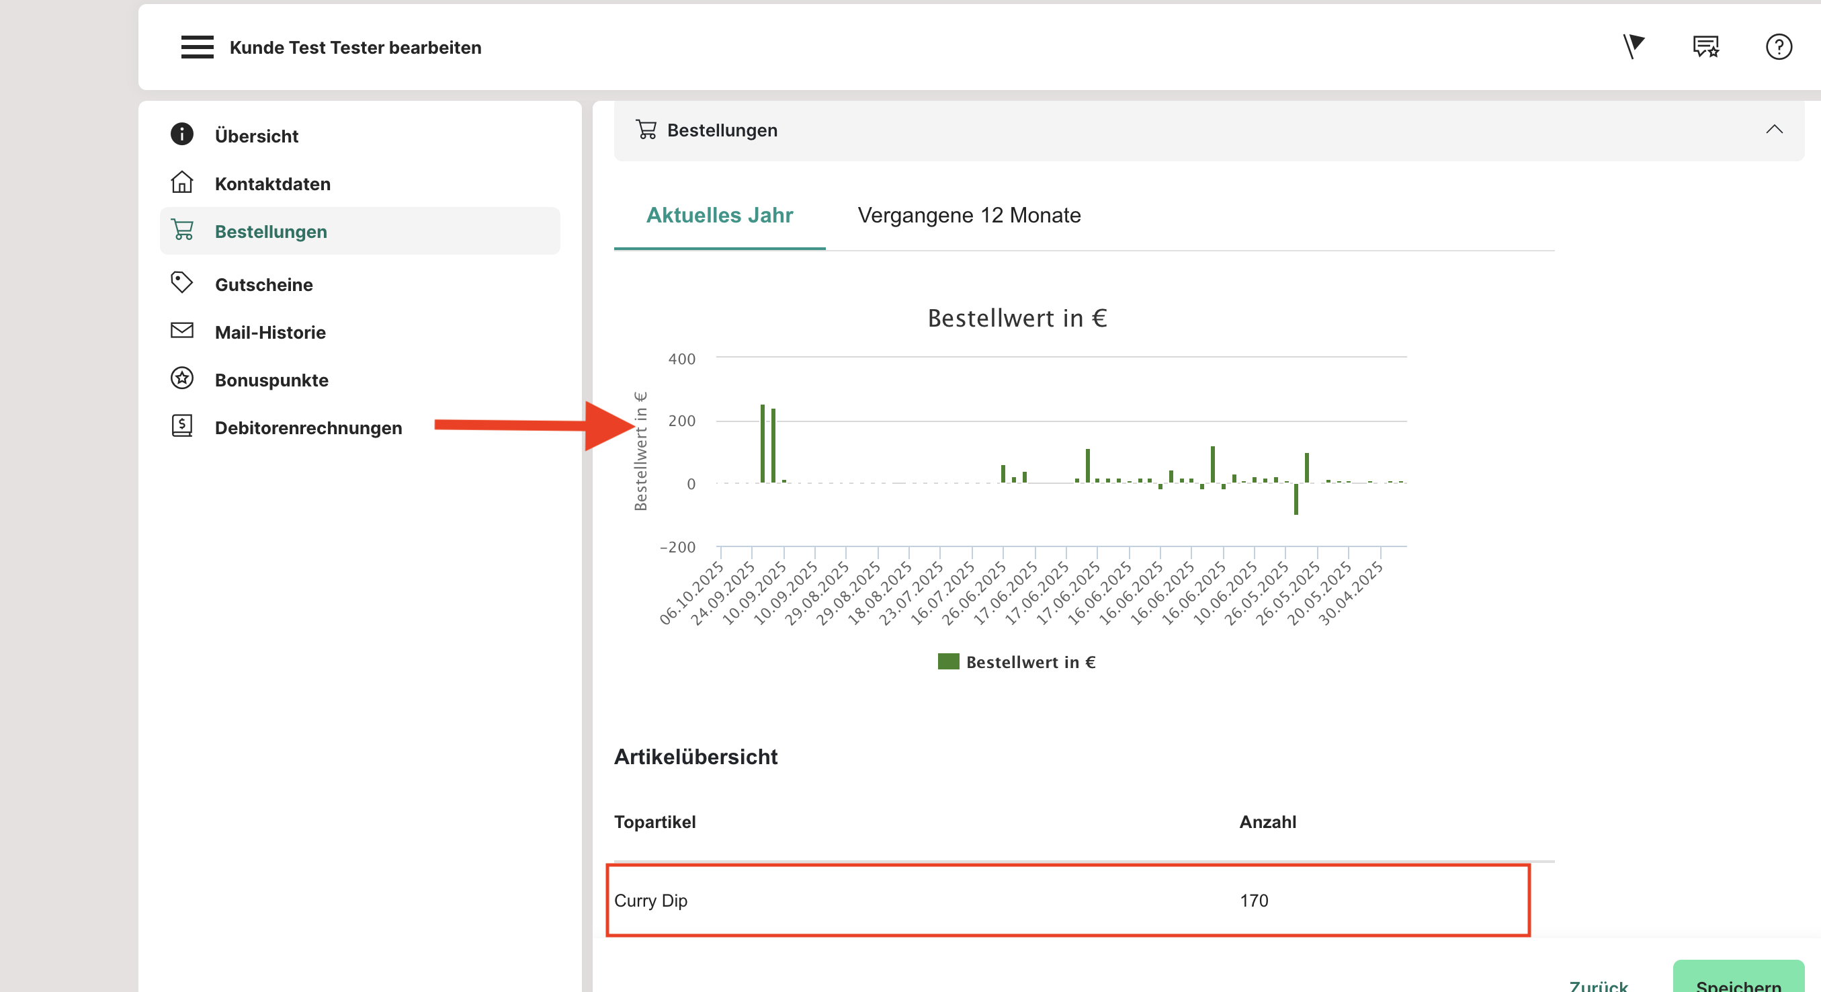The height and width of the screenshot is (992, 1821).
Task: Collapse the Bestellungen section chevron
Action: (x=1774, y=130)
